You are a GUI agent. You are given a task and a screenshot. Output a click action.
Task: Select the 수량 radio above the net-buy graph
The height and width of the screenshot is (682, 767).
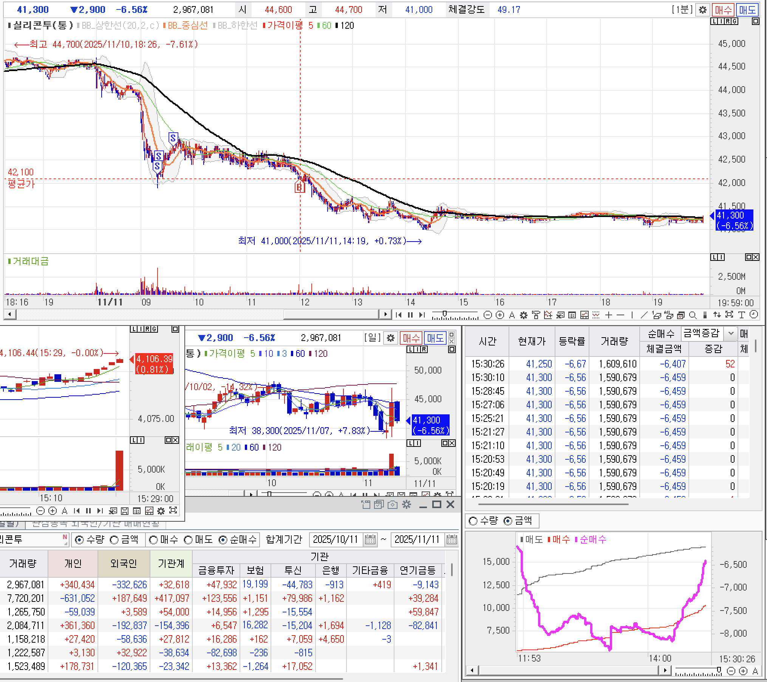473,521
